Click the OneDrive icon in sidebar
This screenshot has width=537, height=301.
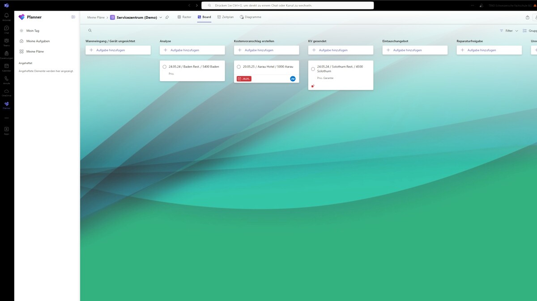7,92
